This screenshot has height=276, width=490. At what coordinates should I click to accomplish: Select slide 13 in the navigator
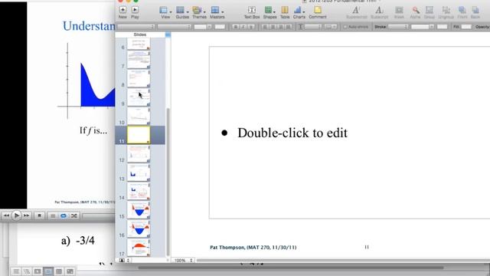[x=139, y=172]
